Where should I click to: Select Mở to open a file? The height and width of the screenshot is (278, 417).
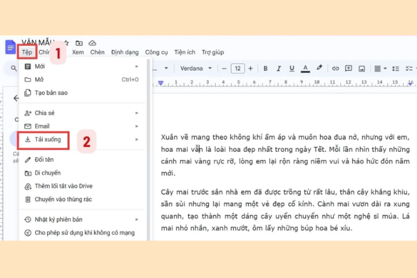pyautogui.click(x=82, y=80)
